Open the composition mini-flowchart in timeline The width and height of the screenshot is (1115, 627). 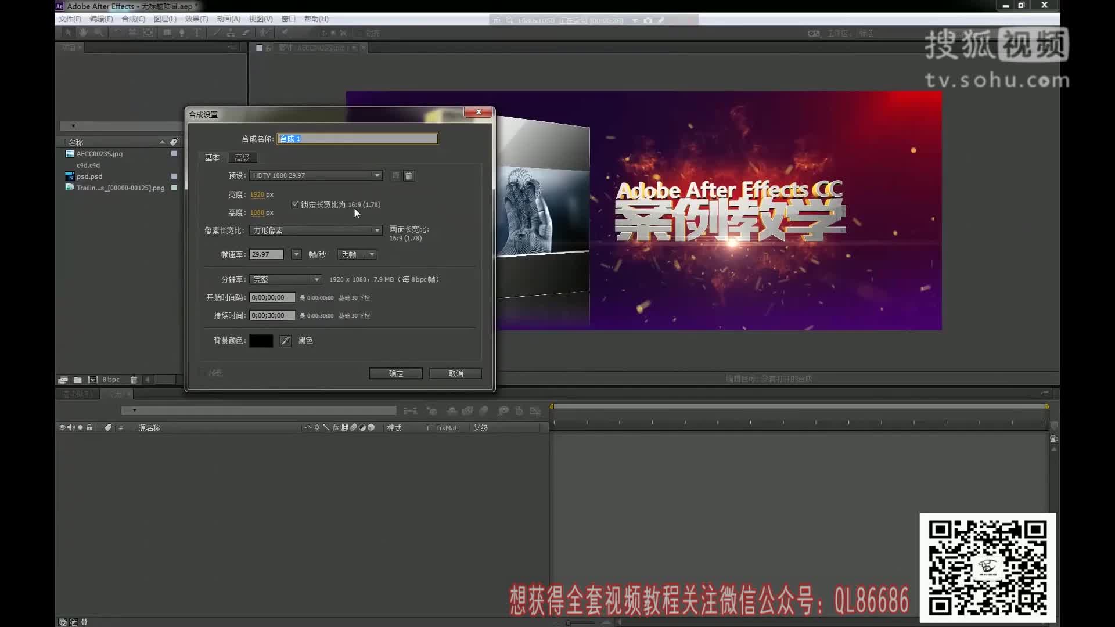[x=410, y=410]
